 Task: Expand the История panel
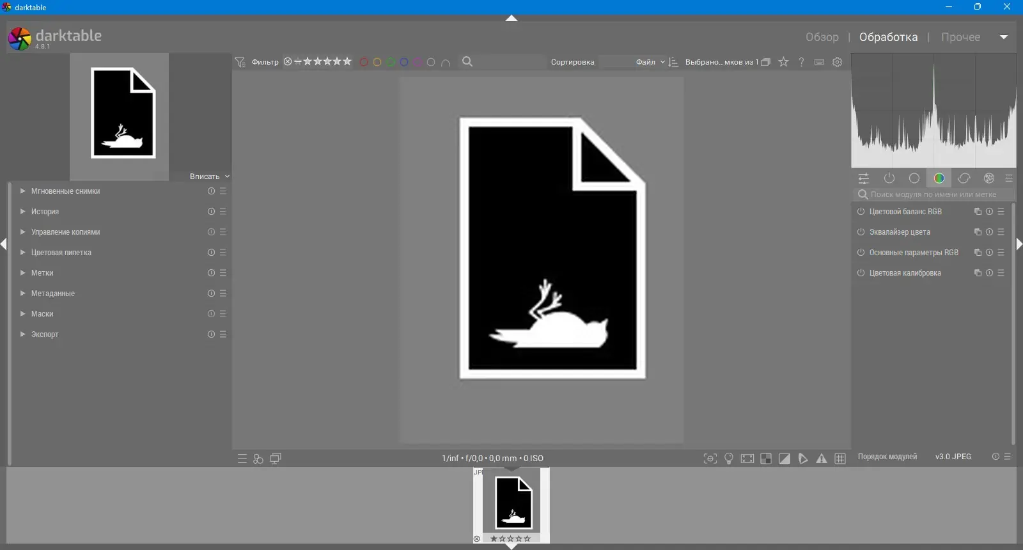click(x=23, y=212)
